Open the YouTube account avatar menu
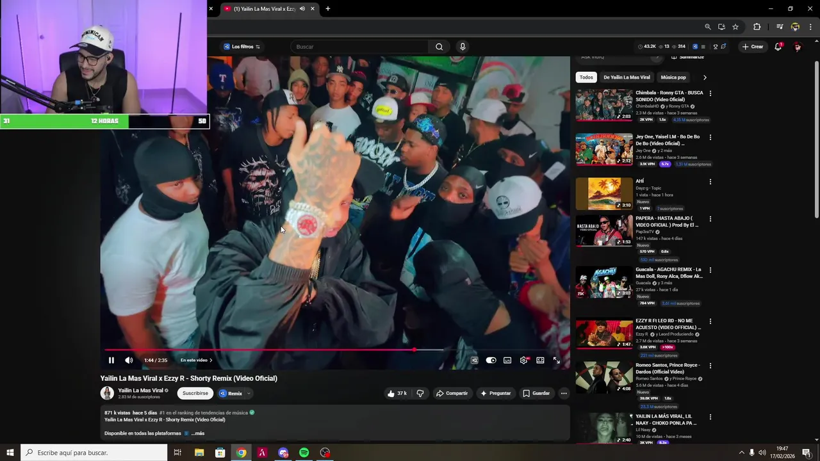This screenshot has width=820, height=461. tap(798, 47)
